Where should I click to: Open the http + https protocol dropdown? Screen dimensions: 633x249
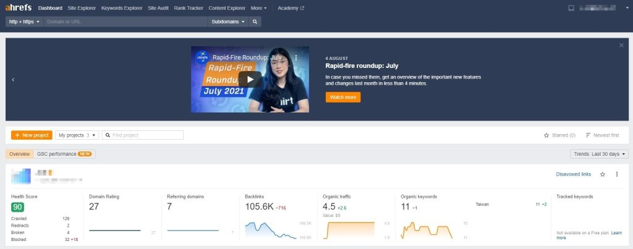(x=24, y=22)
